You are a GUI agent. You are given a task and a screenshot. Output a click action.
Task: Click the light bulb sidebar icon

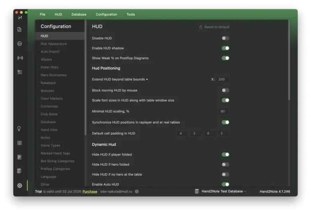(19, 129)
